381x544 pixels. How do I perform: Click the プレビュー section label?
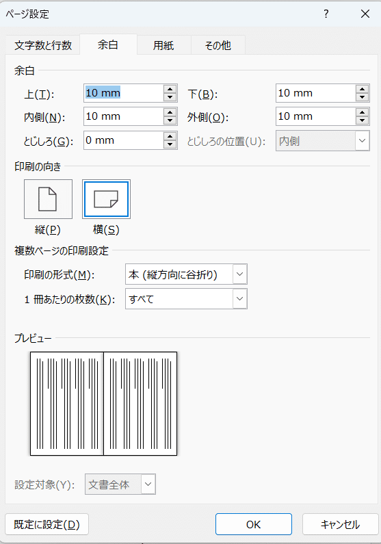33,338
